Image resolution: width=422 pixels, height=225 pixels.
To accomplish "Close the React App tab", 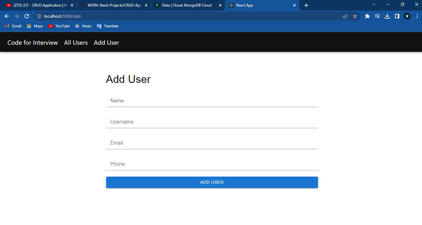I will click(x=294, y=5).
